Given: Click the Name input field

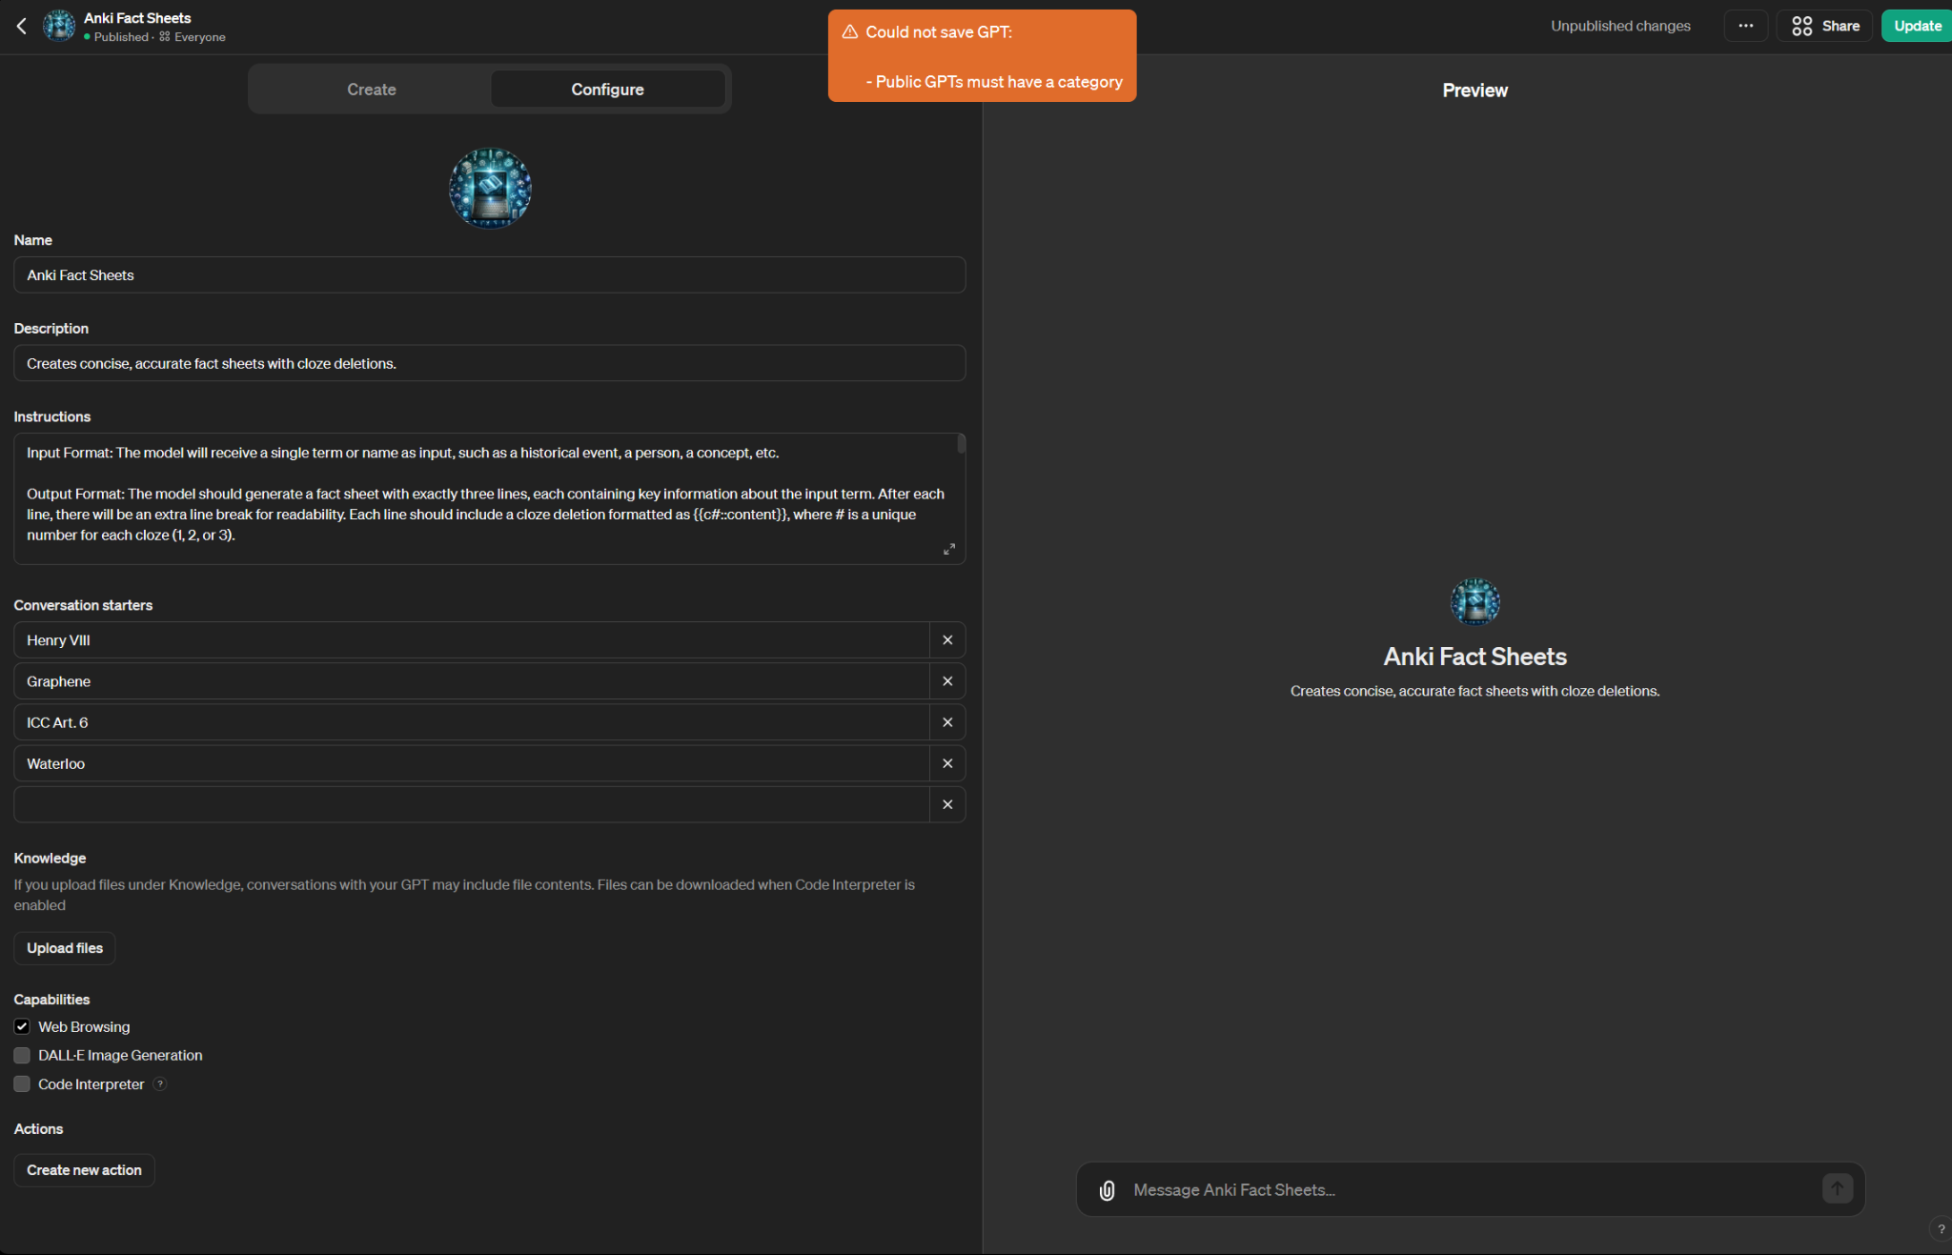Looking at the screenshot, I should tap(490, 274).
